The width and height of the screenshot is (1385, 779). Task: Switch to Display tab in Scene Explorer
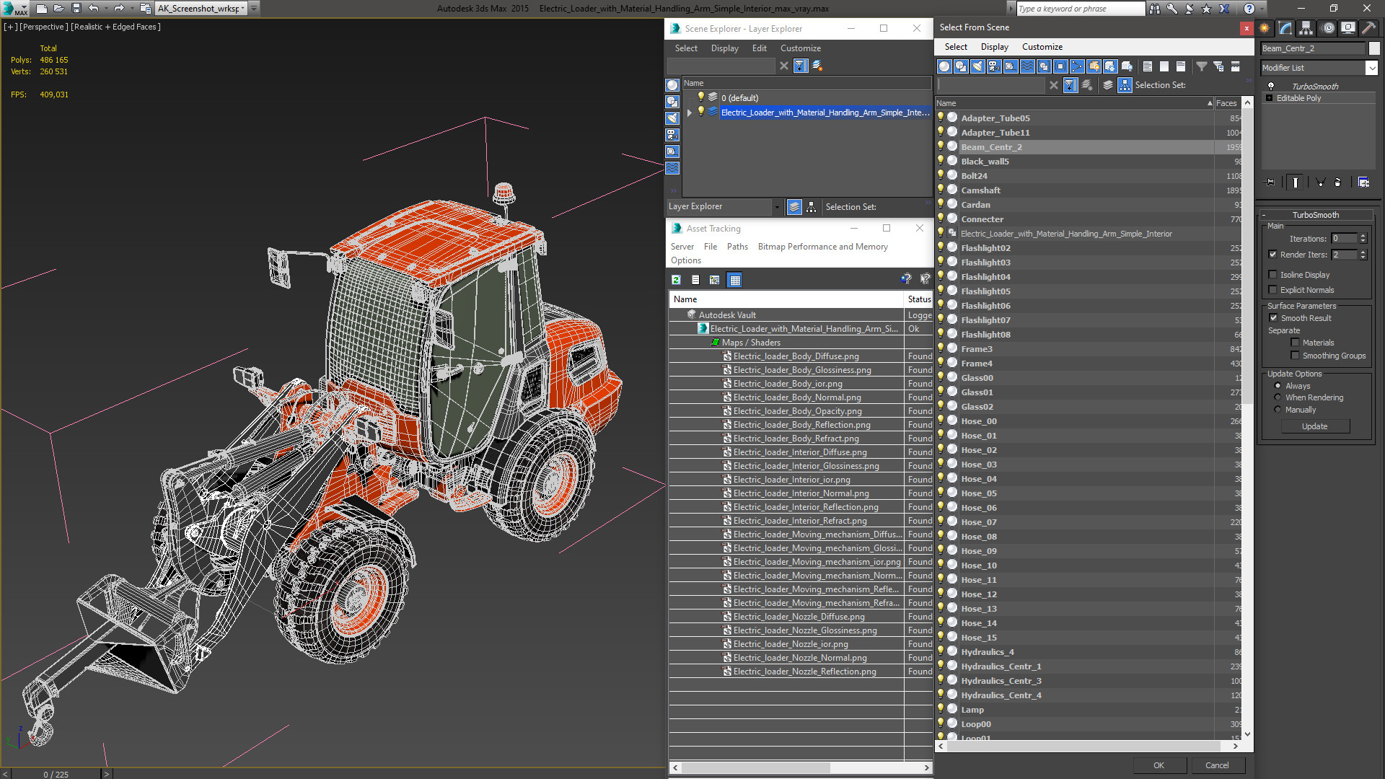(x=724, y=48)
